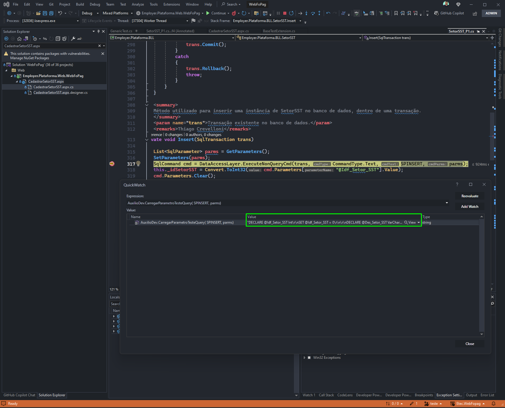The height and width of the screenshot is (408, 505).
Task: Open file folder icon in toolbar
Action: (38, 13)
